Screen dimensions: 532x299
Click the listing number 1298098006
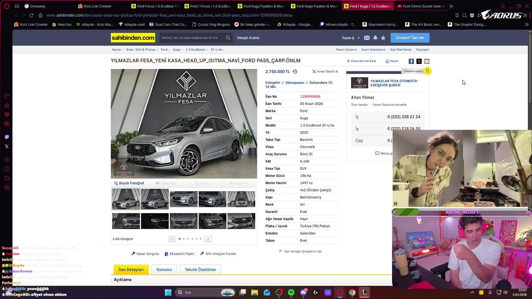coord(310,96)
